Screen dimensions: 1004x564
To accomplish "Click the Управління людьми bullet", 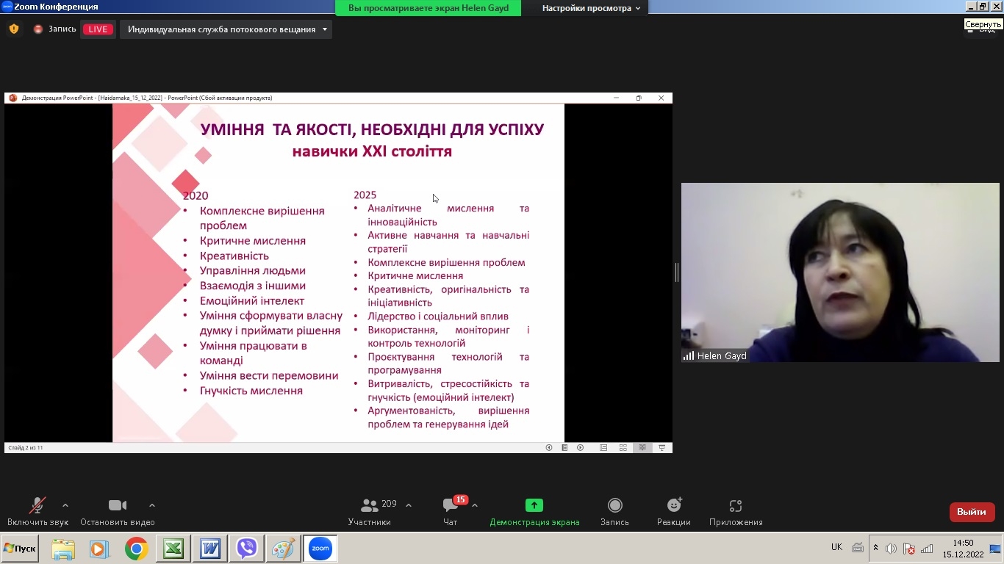I will tap(253, 271).
